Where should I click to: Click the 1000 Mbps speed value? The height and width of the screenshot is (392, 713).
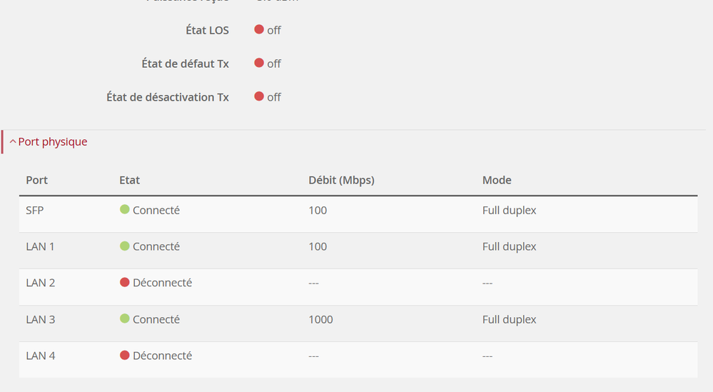tap(320, 319)
